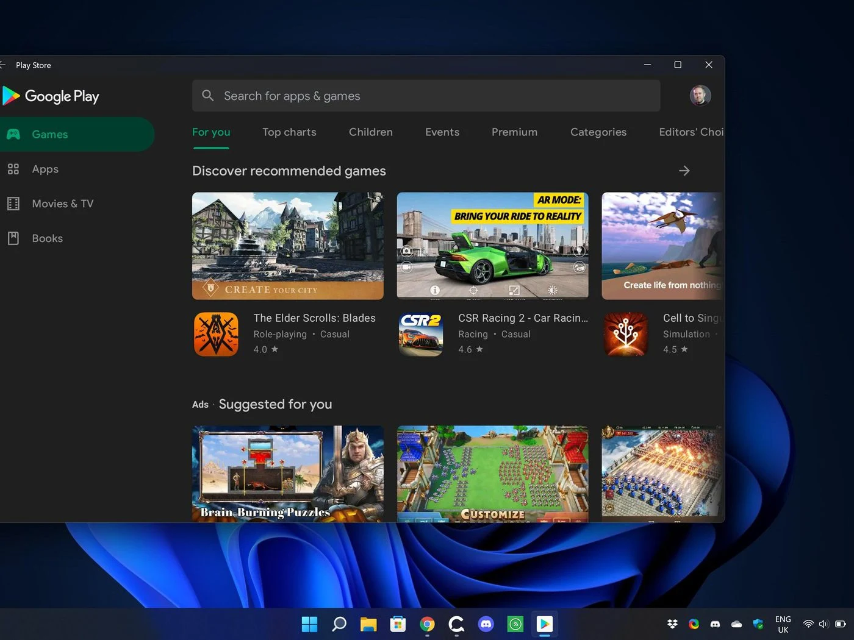Image resolution: width=854 pixels, height=640 pixels.
Task: Open the Windows Start menu
Action: 310,624
